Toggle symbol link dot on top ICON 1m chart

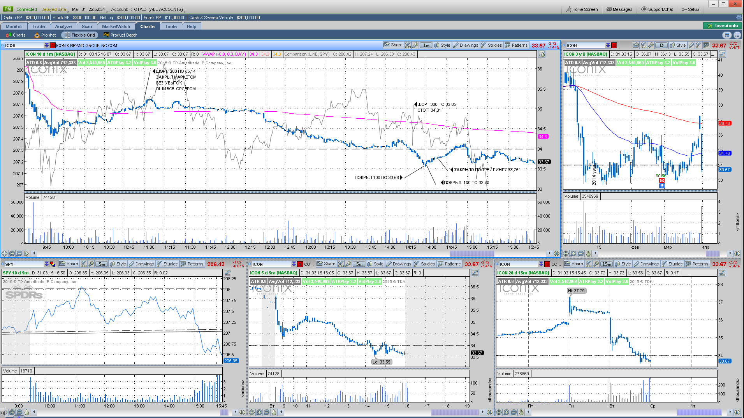point(2,46)
